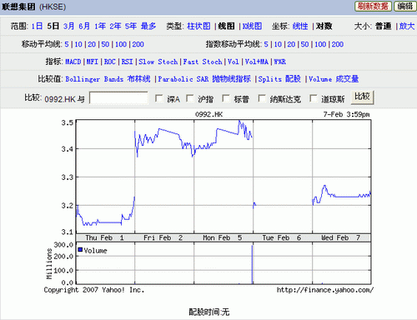Show the RSI indicator
417x320 pixels.
[127, 62]
